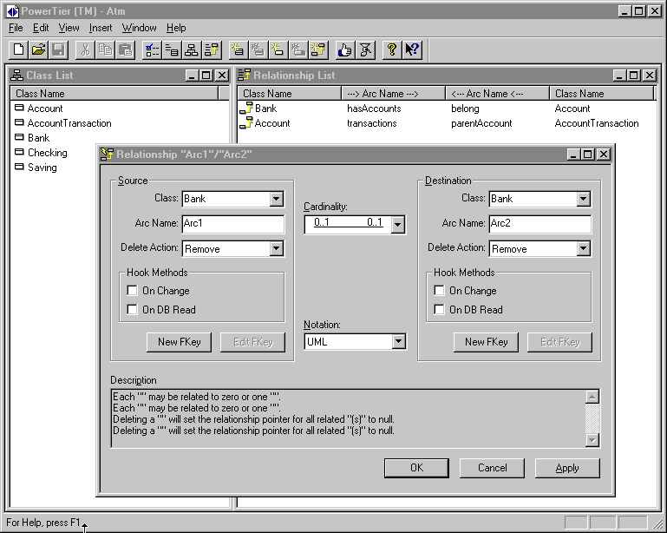
Task: Click Source Edit FKey button
Action: (x=252, y=342)
